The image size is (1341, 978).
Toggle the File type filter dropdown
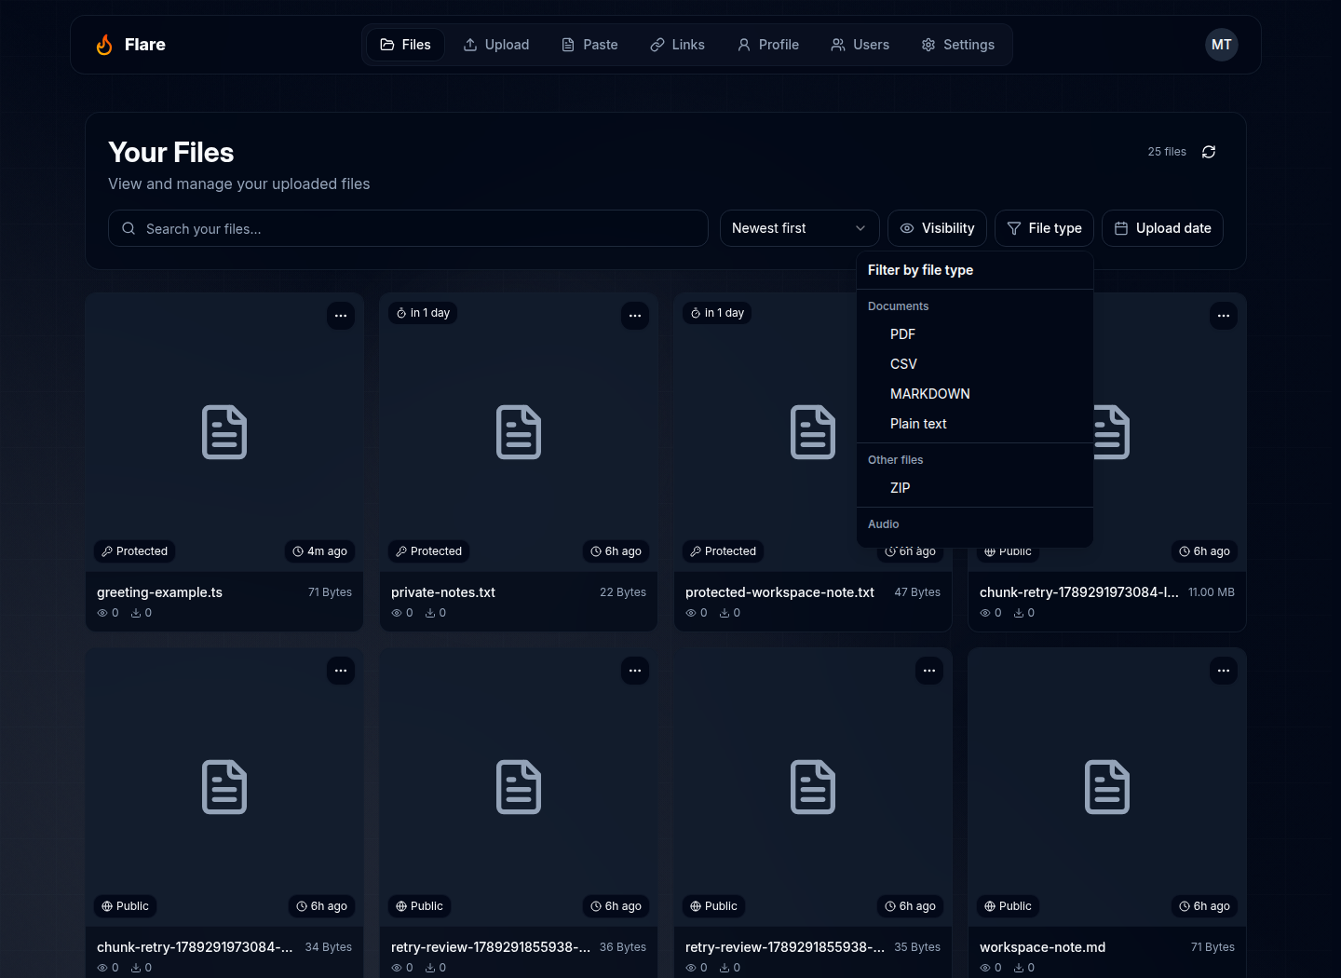point(1044,228)
